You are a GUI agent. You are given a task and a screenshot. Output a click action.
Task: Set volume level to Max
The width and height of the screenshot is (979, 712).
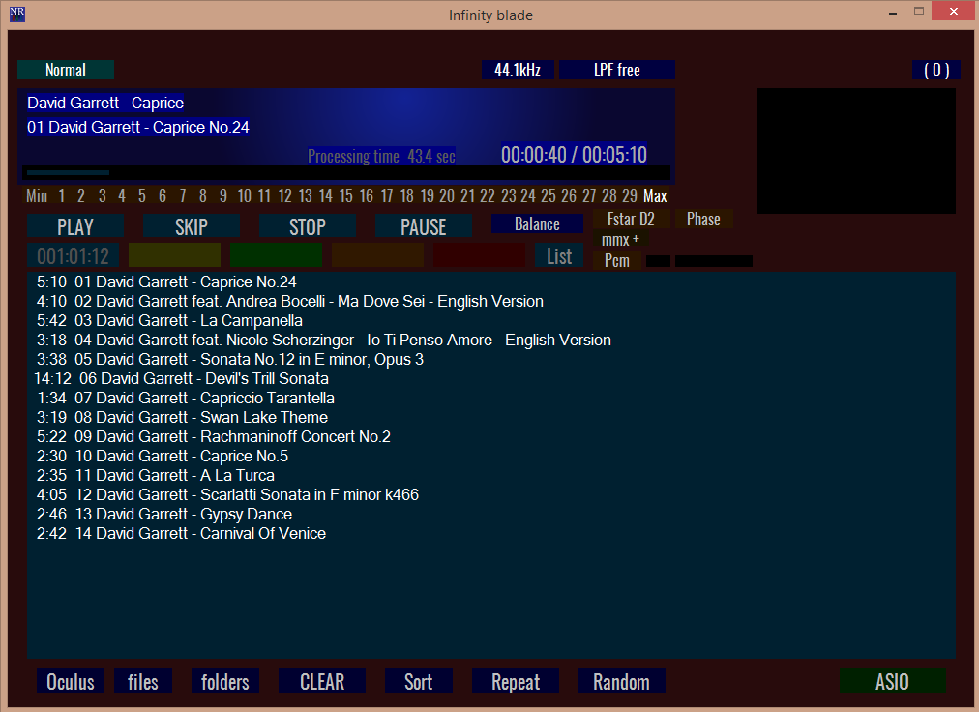pyautogui.click(x=655, y=196)
